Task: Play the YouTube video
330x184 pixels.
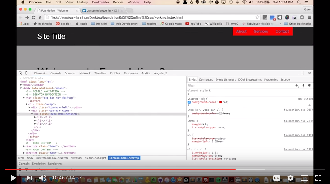Action: pos(13,178)
